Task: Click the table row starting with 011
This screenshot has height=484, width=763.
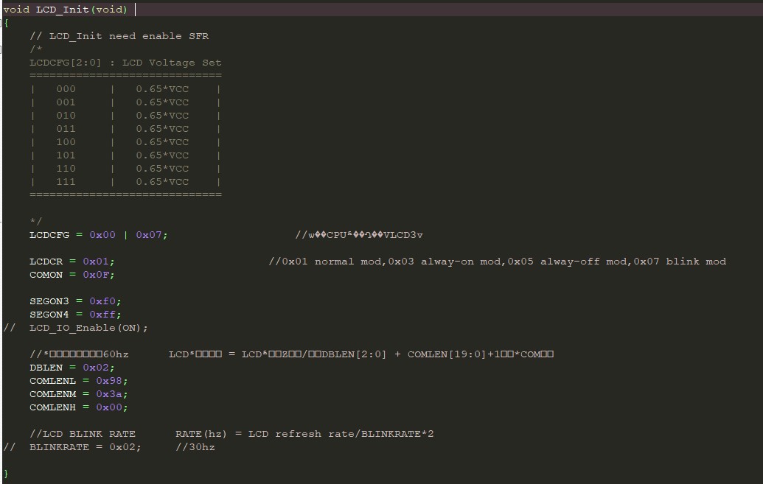Action: click(125, 129)
